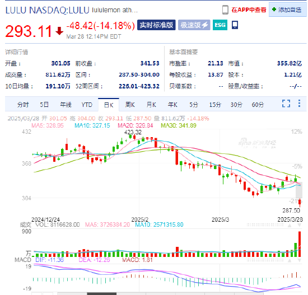Open the ESG badge

pos(220,25)
